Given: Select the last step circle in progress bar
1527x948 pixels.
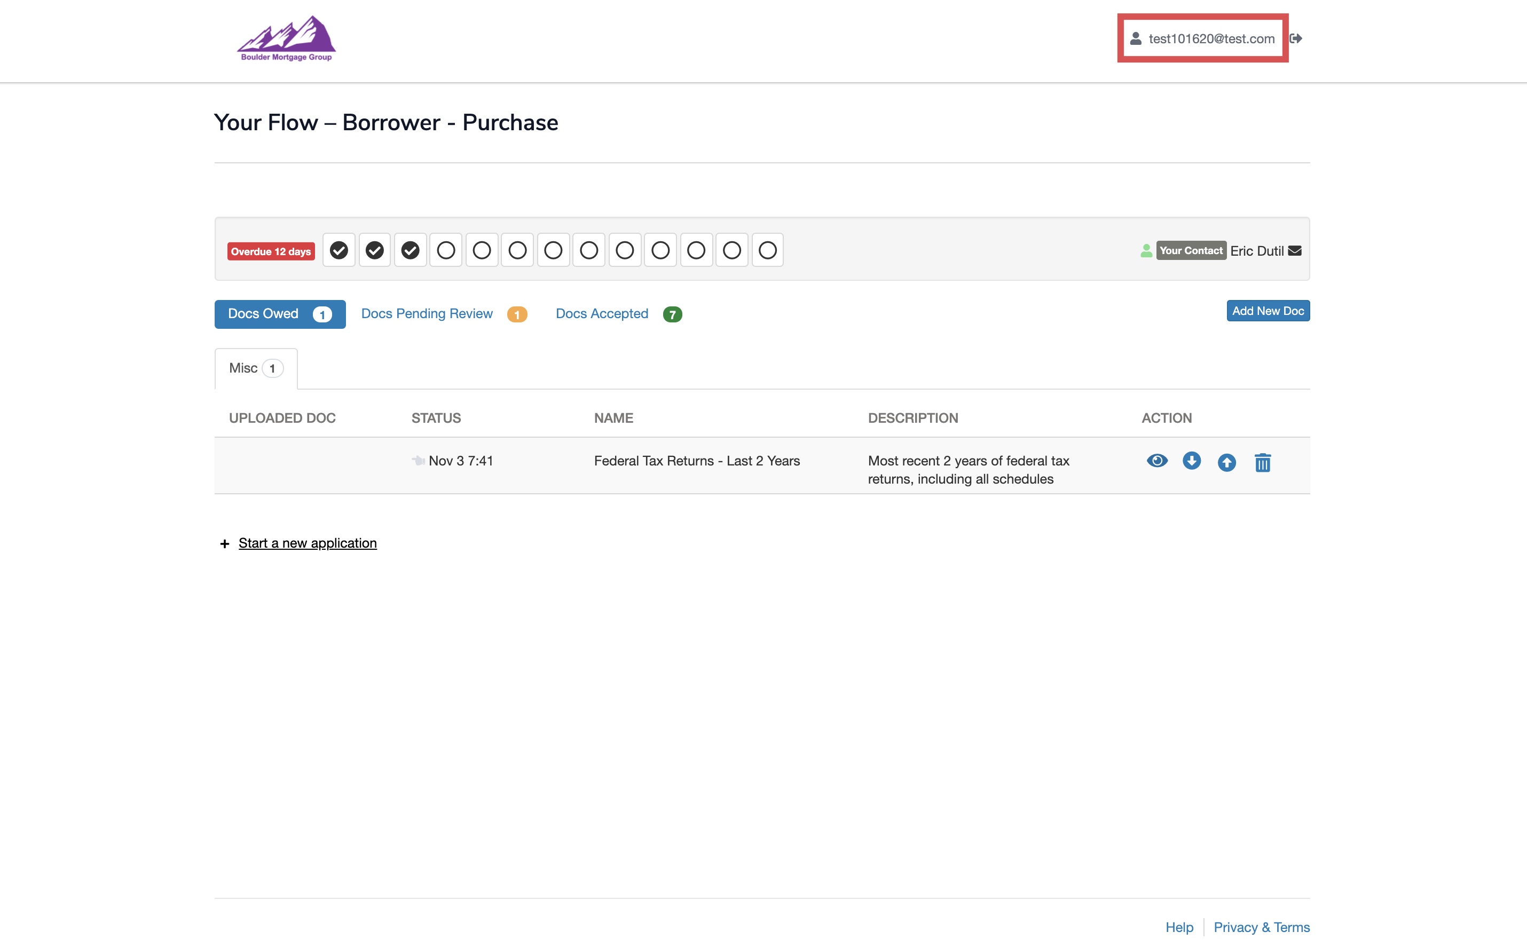Looking at the screenshot, I should tap(768, 250).
